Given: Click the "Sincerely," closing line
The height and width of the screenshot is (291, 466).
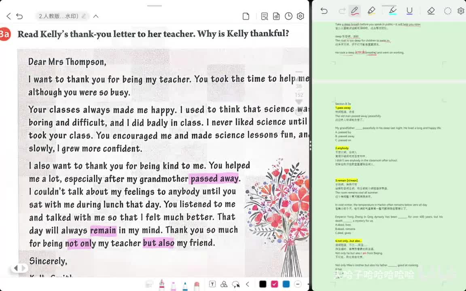Looking at the screenshot, I should [48, 261].
